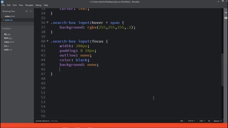Click line number 44 in the gutter
This screenshot has width=228, height=128.
(x=43, y=60)
